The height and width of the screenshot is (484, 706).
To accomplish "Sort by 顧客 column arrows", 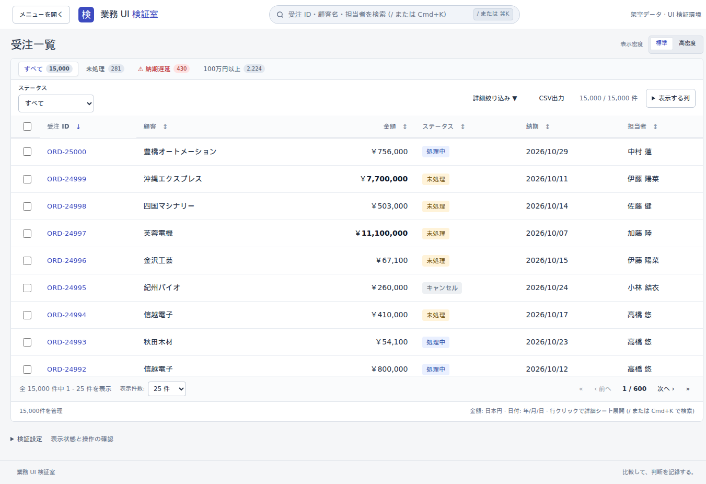I will (x=165, y=126).
